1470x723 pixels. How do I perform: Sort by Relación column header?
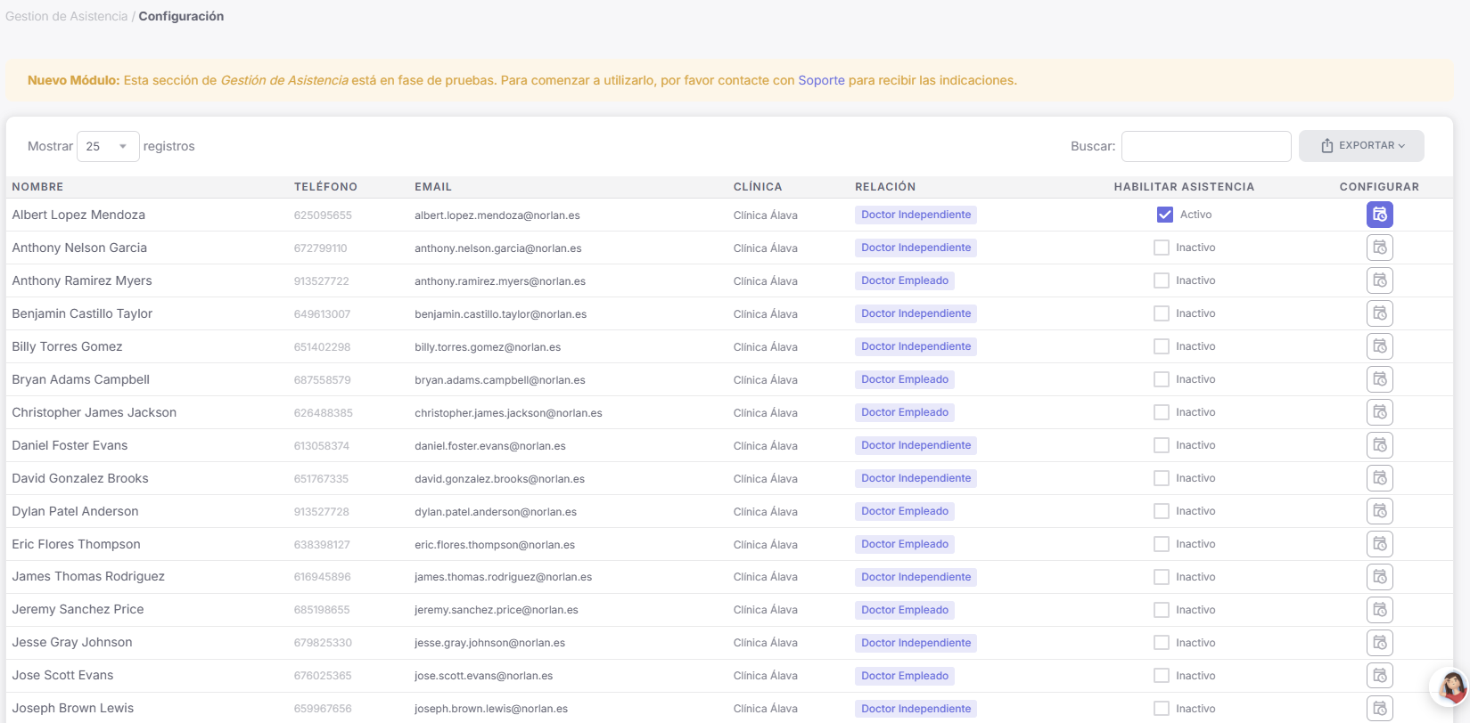point(884,187)
